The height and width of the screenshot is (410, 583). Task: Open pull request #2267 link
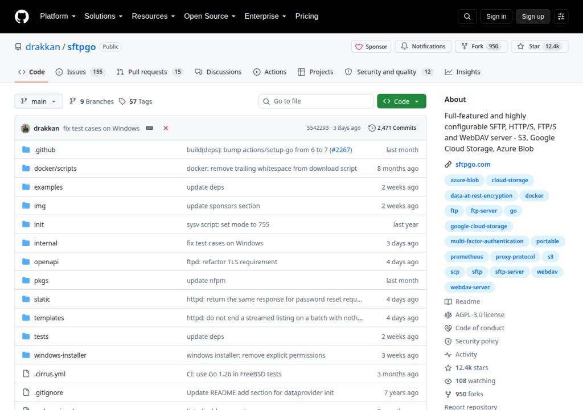341,150
